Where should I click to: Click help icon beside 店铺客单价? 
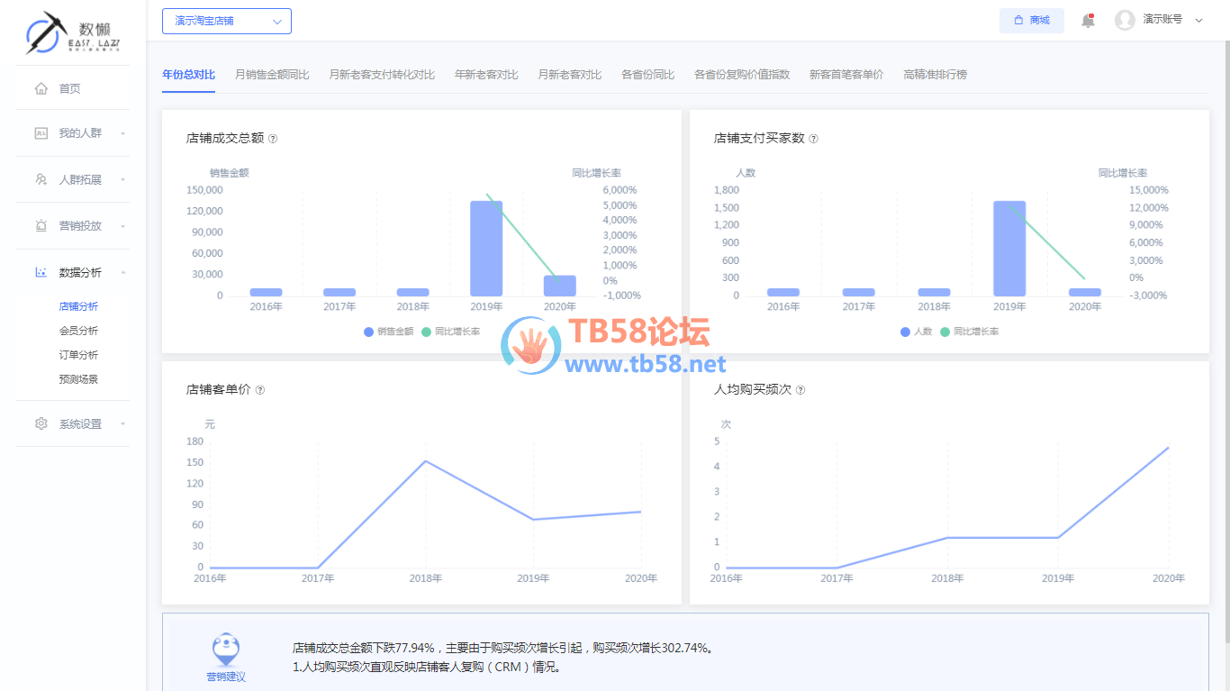point(260,390)
